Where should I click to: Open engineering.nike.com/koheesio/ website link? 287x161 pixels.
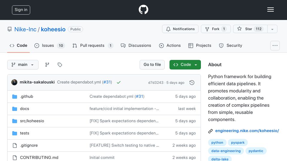coord(247,131)
